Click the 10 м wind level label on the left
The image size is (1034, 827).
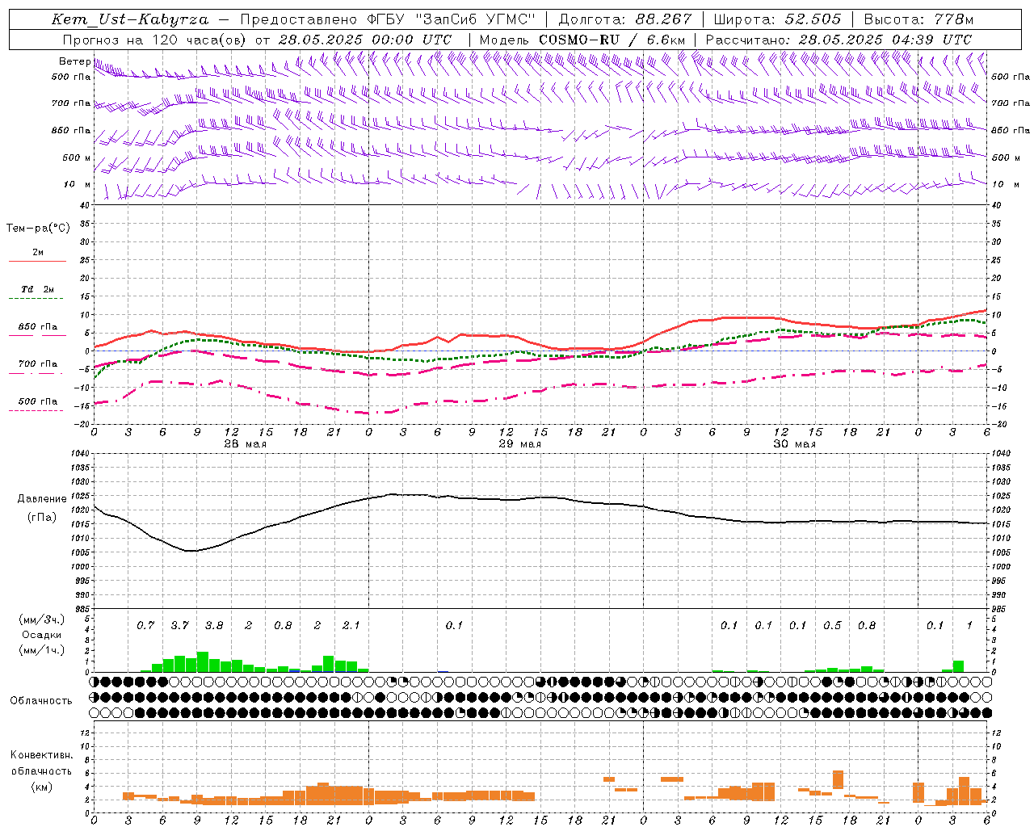77,185
